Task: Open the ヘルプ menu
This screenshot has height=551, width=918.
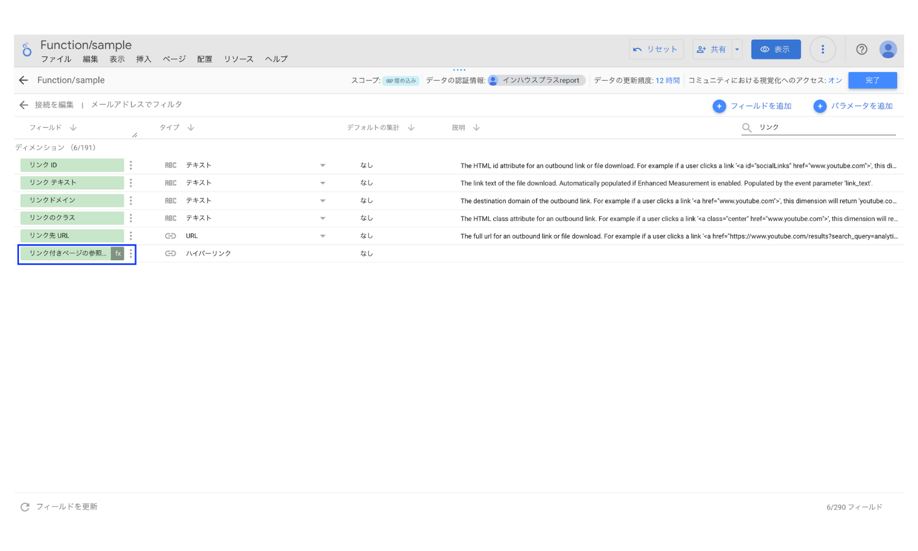Action: click(x=276, y=59)
